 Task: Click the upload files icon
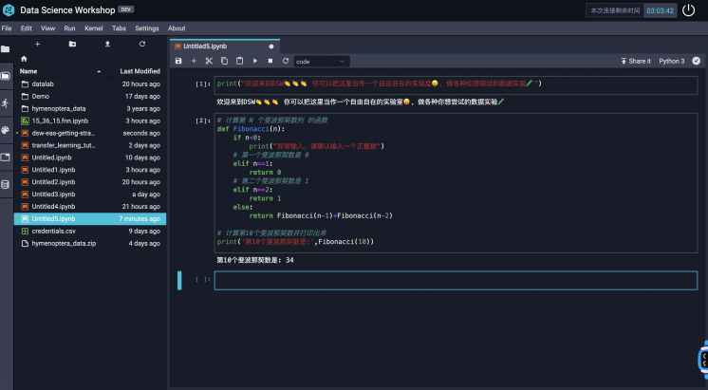click(107, 44)
